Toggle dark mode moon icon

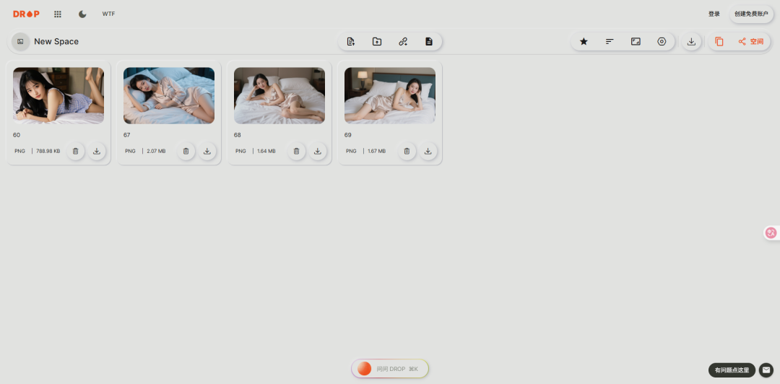[82, 14]
